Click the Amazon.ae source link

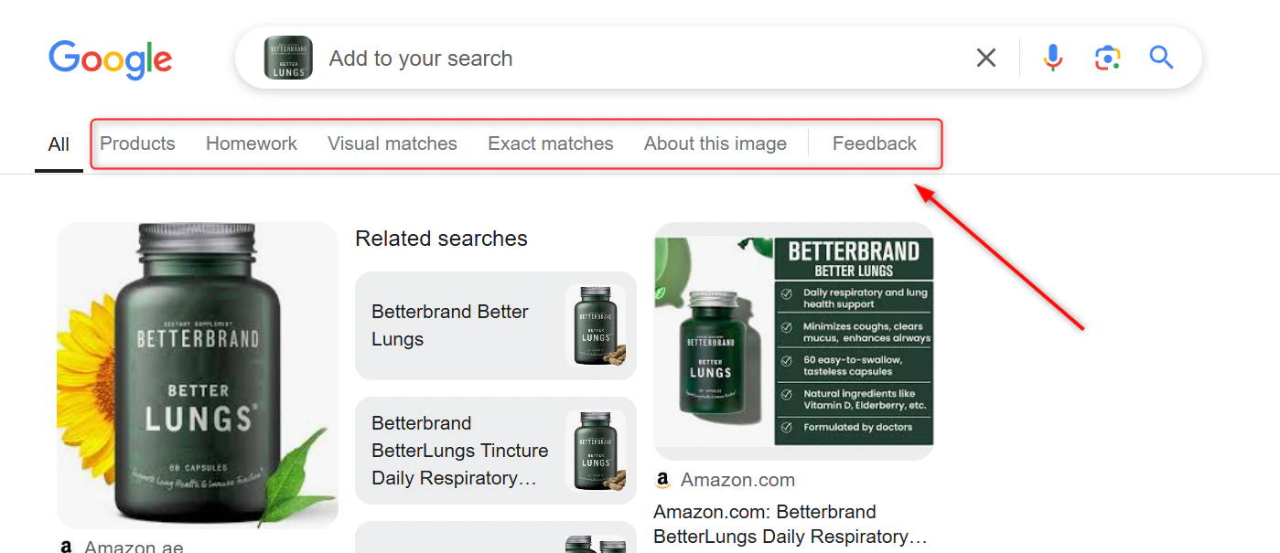133,545
